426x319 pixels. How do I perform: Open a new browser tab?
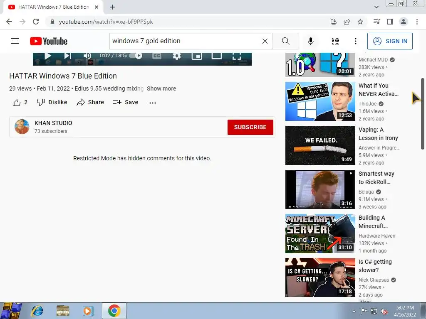point(112,7)
